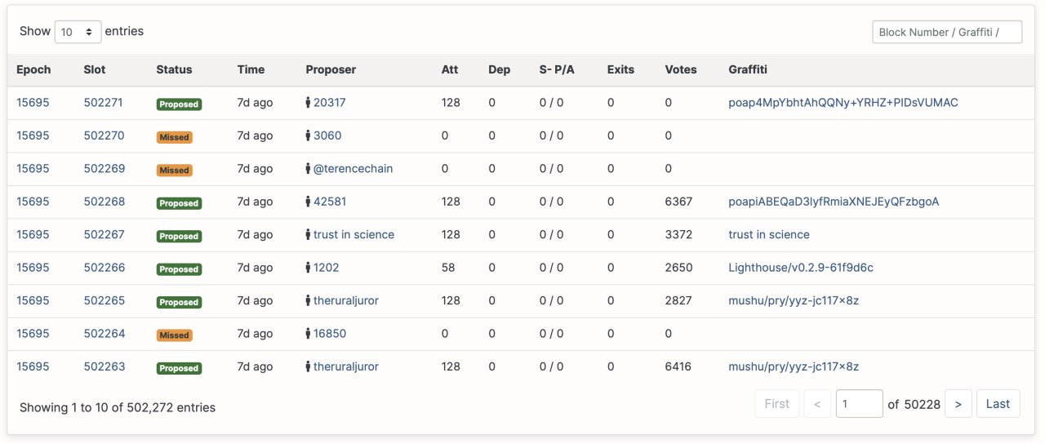Jump to the Last page
Image resolution: width=1045 pixels, height=444 pixels.
(x=998, y=404)
